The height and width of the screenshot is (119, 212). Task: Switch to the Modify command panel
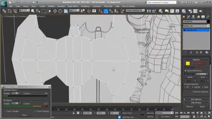[188, 17]
